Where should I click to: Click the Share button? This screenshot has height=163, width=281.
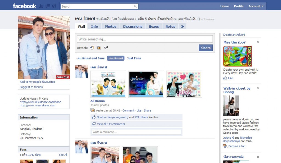click(206, 48)
